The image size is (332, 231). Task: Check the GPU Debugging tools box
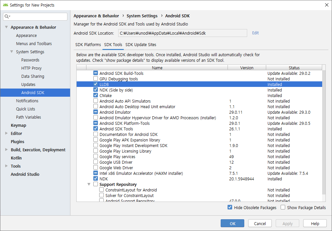(96, 79)
